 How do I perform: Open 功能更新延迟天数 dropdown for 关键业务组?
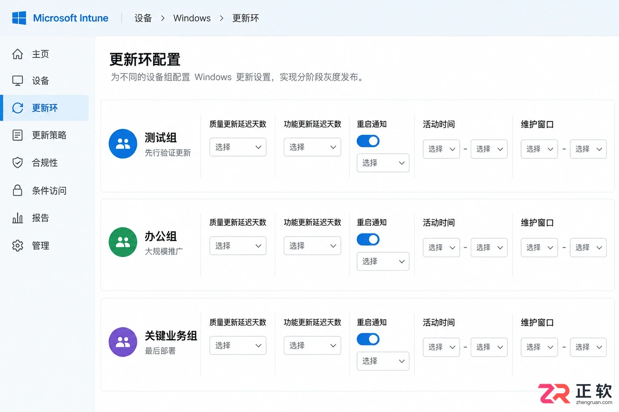[312, 345]
